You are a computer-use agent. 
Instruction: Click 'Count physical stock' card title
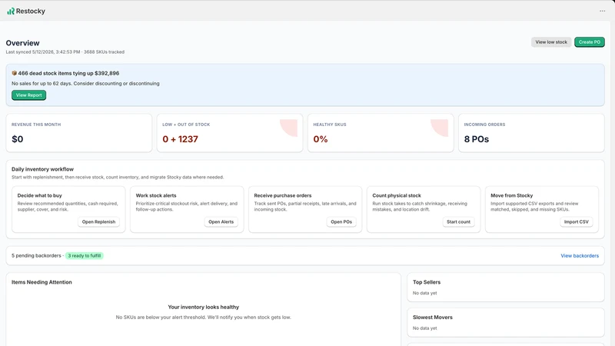396,195
